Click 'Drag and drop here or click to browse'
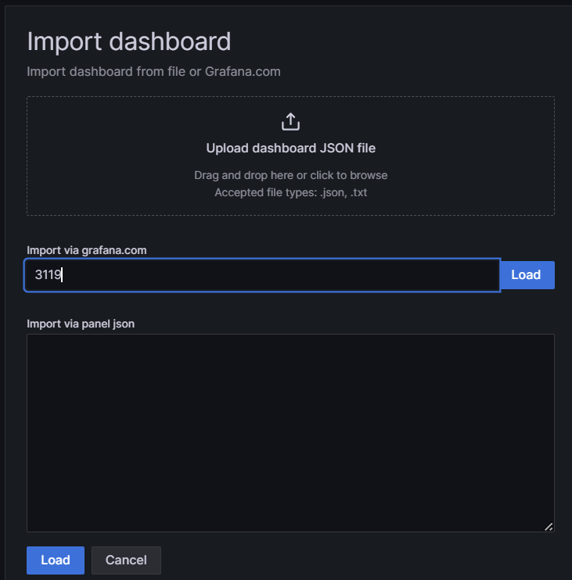The image size is (572, 580). 290,175
